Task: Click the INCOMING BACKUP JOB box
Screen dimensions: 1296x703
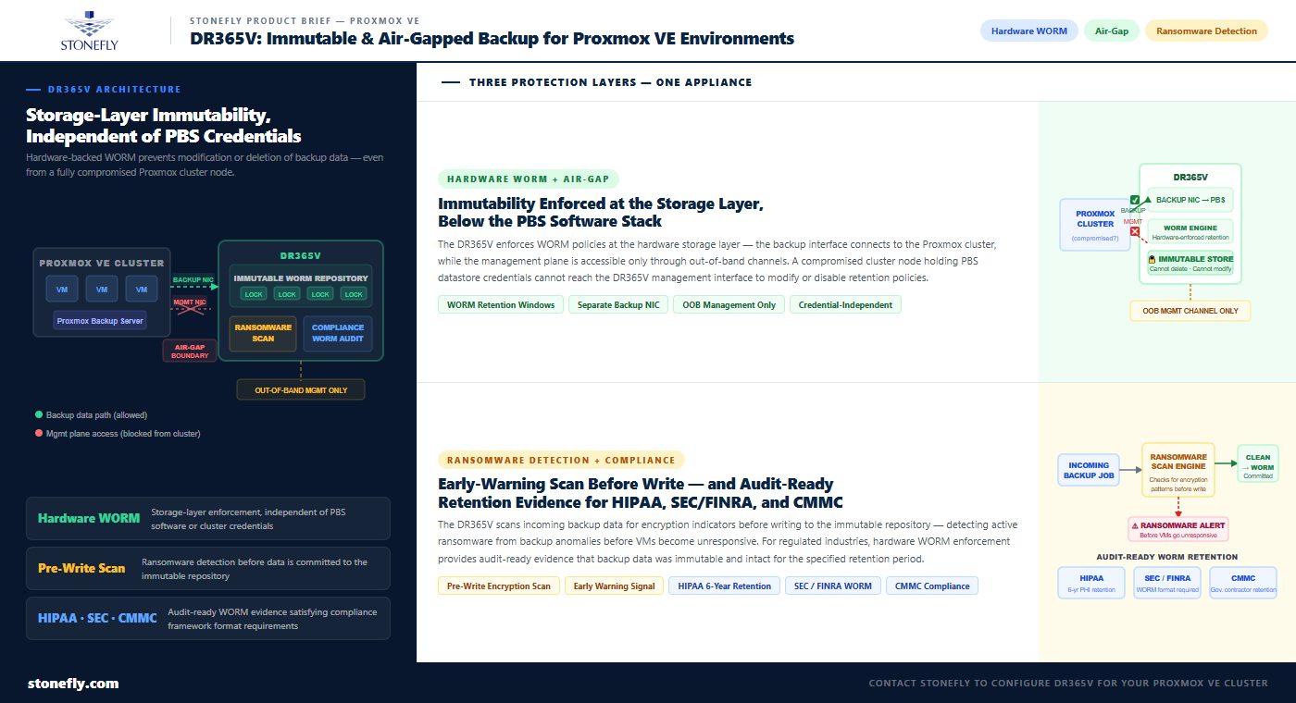Action: coord(1088,471)
